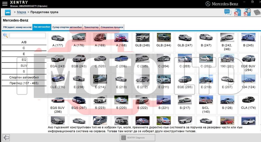261x142 pixels.
Task: Click the blue car home icon
Action: click(8, 13)
